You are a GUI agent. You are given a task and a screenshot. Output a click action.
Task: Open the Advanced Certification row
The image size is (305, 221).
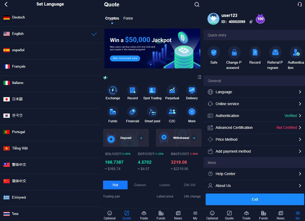tap(254, 128)
